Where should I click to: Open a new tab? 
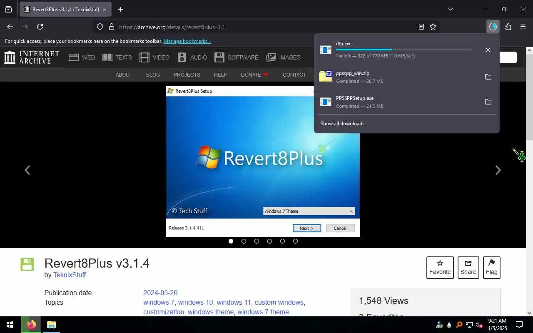[120, 9]
